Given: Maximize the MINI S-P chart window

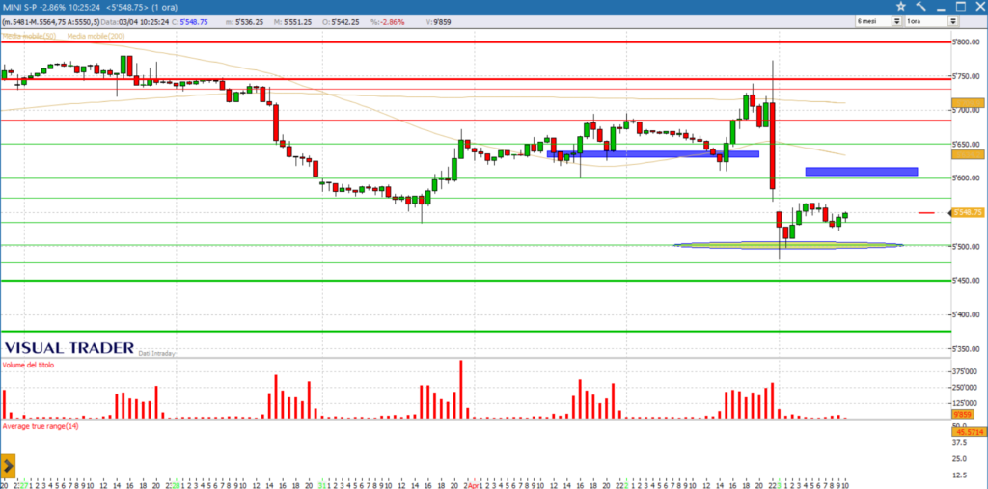Looking at the screenshot, I should tap(961, 7).
